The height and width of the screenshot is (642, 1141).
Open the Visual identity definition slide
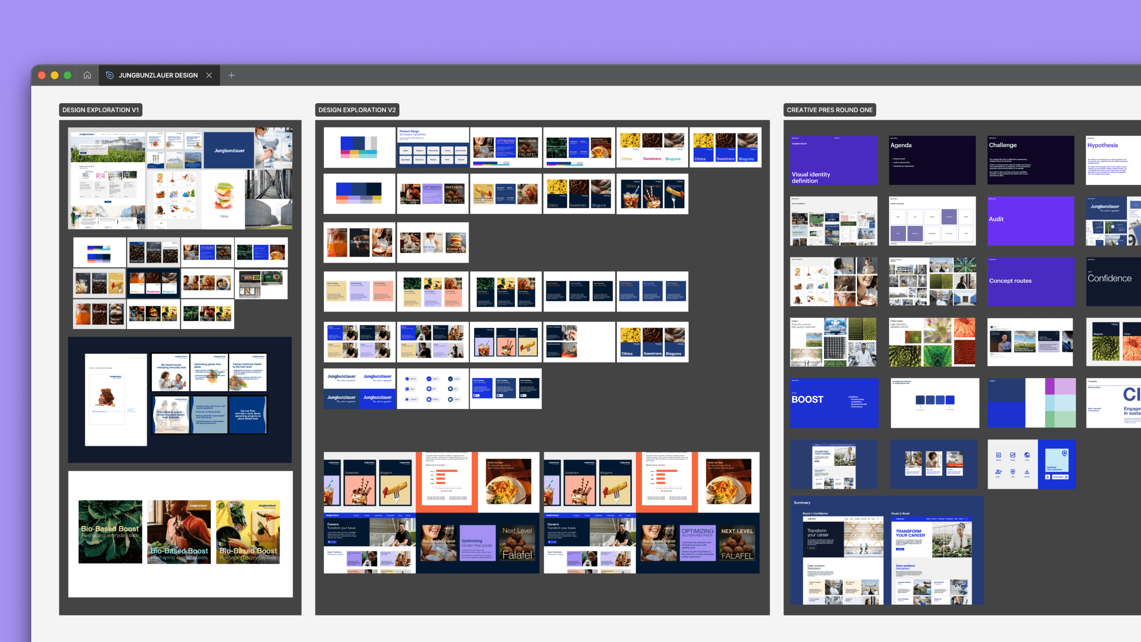pyautogui.click(x=833, y=160)
